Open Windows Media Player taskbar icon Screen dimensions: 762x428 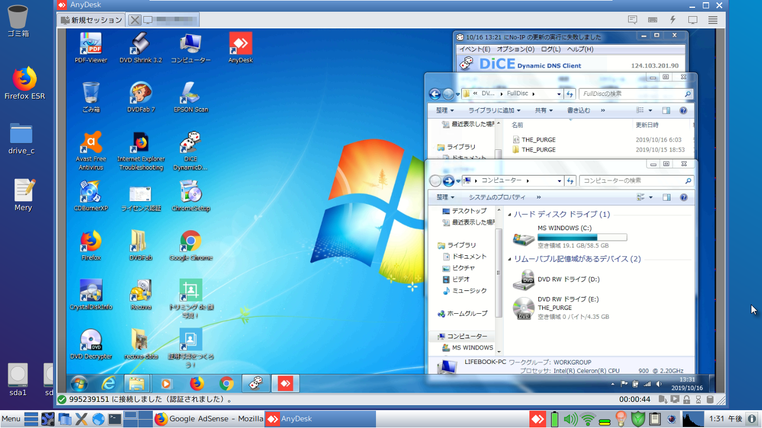166,383
